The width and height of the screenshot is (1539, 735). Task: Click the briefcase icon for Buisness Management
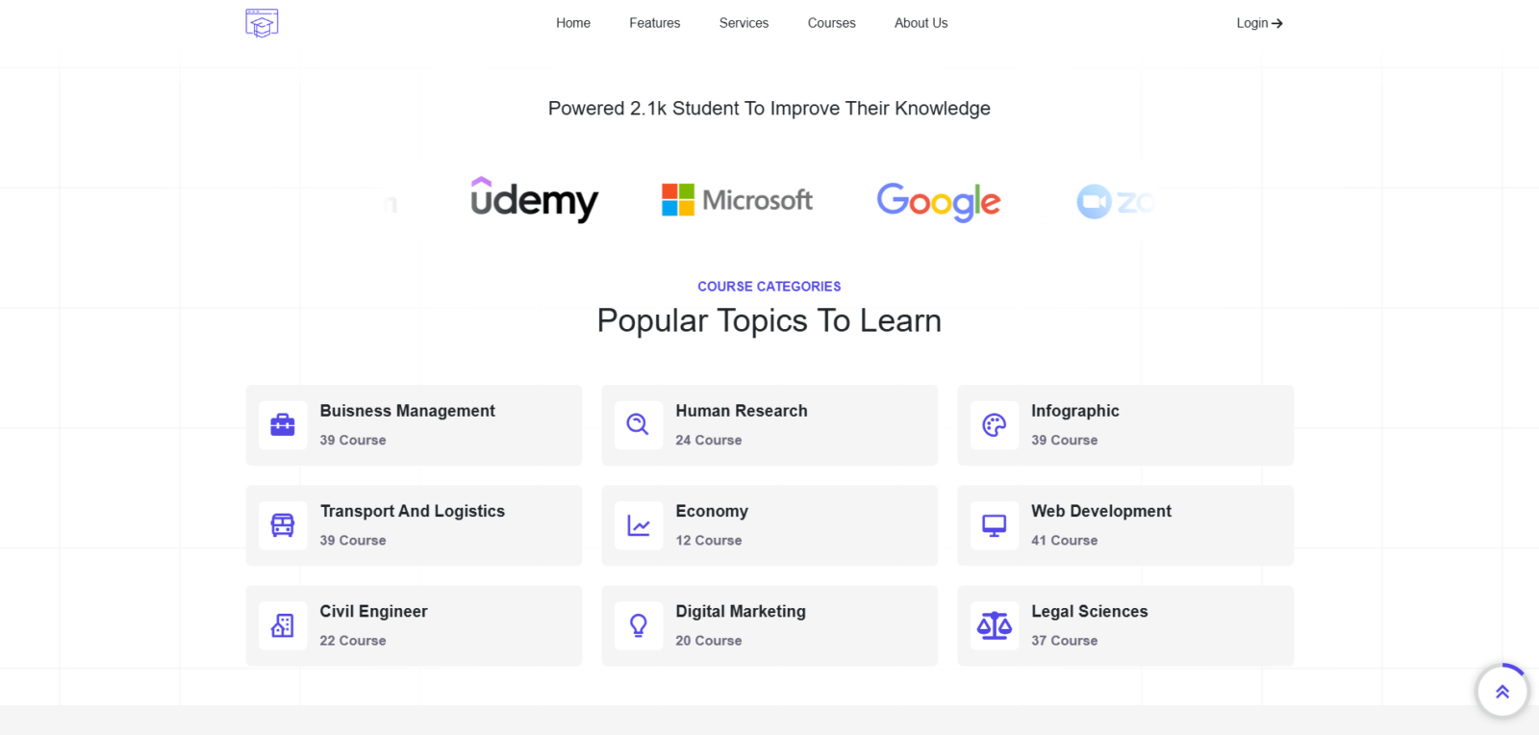(x=283, y=425)
